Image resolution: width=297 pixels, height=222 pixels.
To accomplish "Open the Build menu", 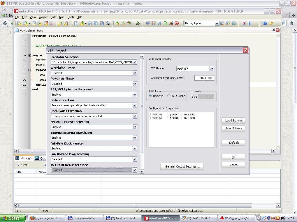I will [x=53, y=17].
